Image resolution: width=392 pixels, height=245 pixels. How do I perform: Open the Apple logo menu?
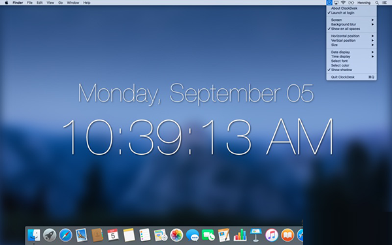point(7,3)
